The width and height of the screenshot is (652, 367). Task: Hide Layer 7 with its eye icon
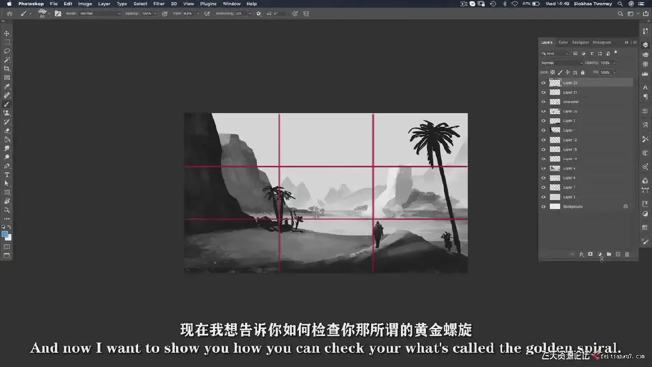543,188
